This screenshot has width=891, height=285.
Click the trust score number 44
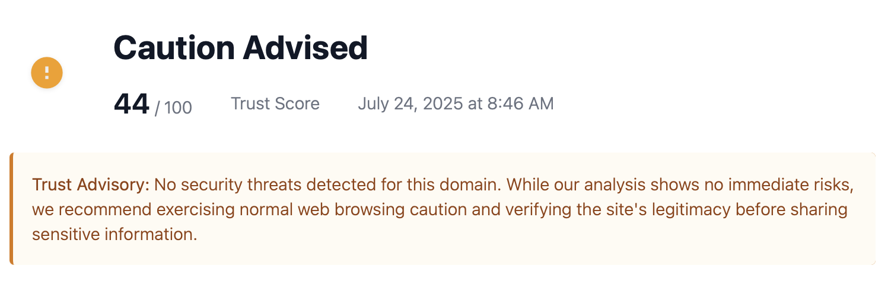point(131,105)
